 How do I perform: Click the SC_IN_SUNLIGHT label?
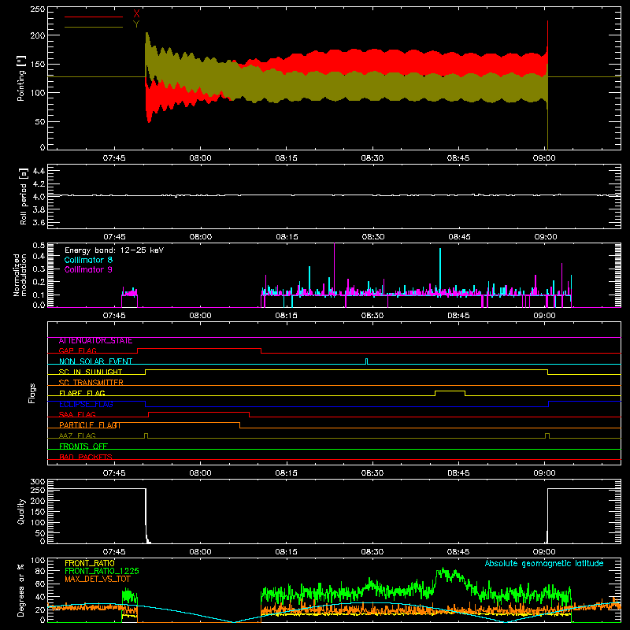pyautogui.click(x=91, y=372)
